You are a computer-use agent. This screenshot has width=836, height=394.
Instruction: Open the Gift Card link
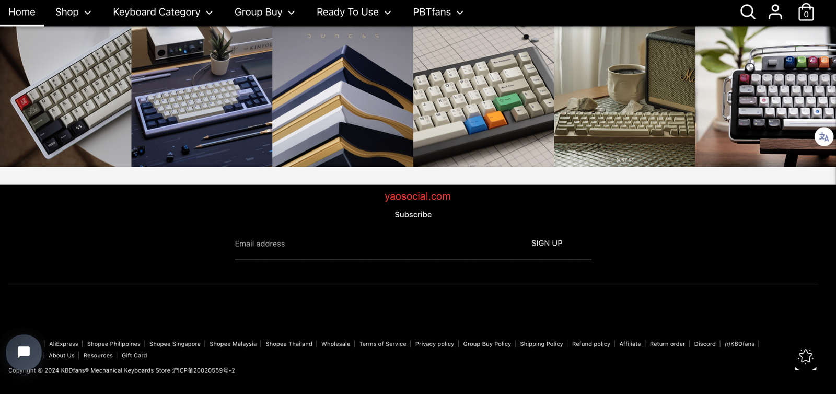pyautogui.click(x=134, y=355)
